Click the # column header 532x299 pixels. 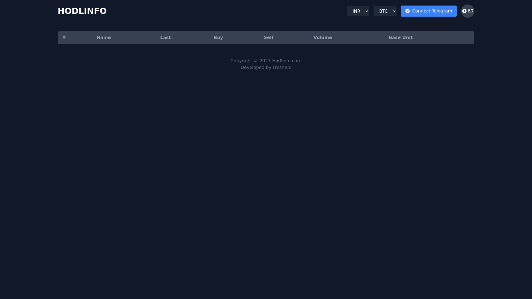[64, 38]
